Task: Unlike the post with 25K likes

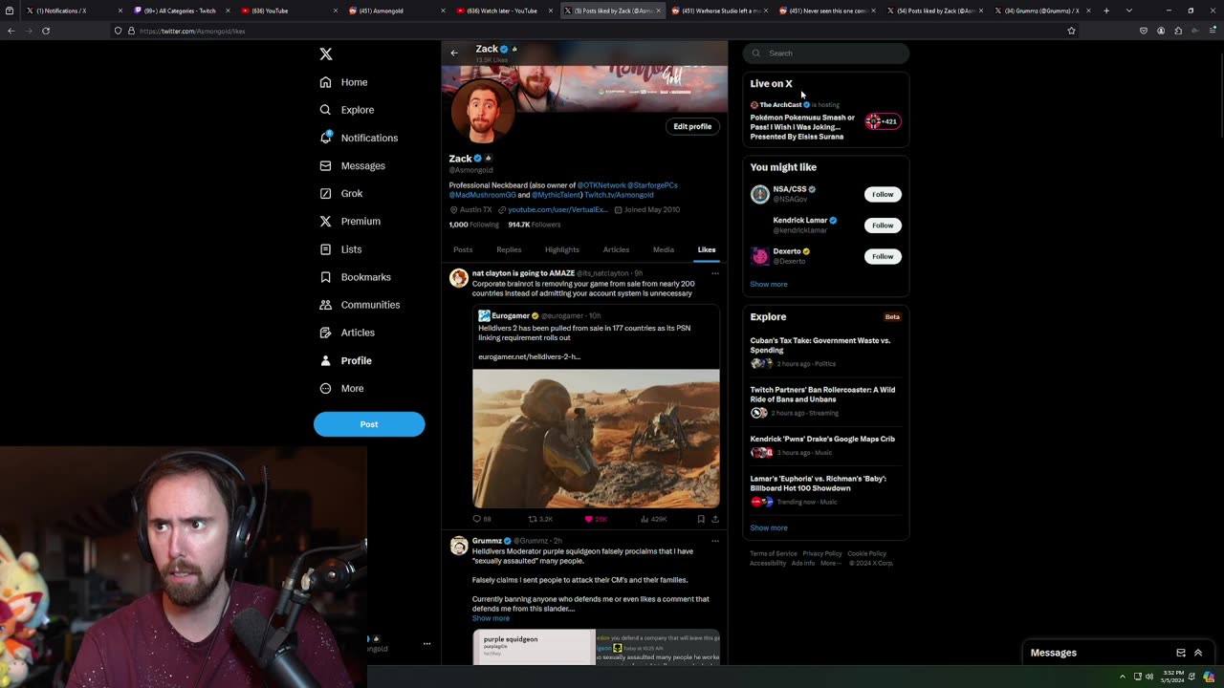Action: [596, 519]
